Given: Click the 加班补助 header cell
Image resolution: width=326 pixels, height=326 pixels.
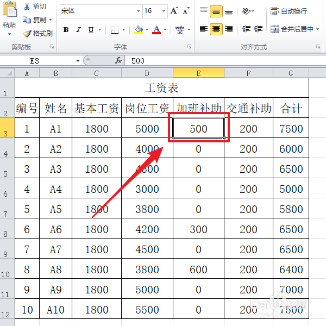Looking at the screenshot, I should click(x=198, y=108).
